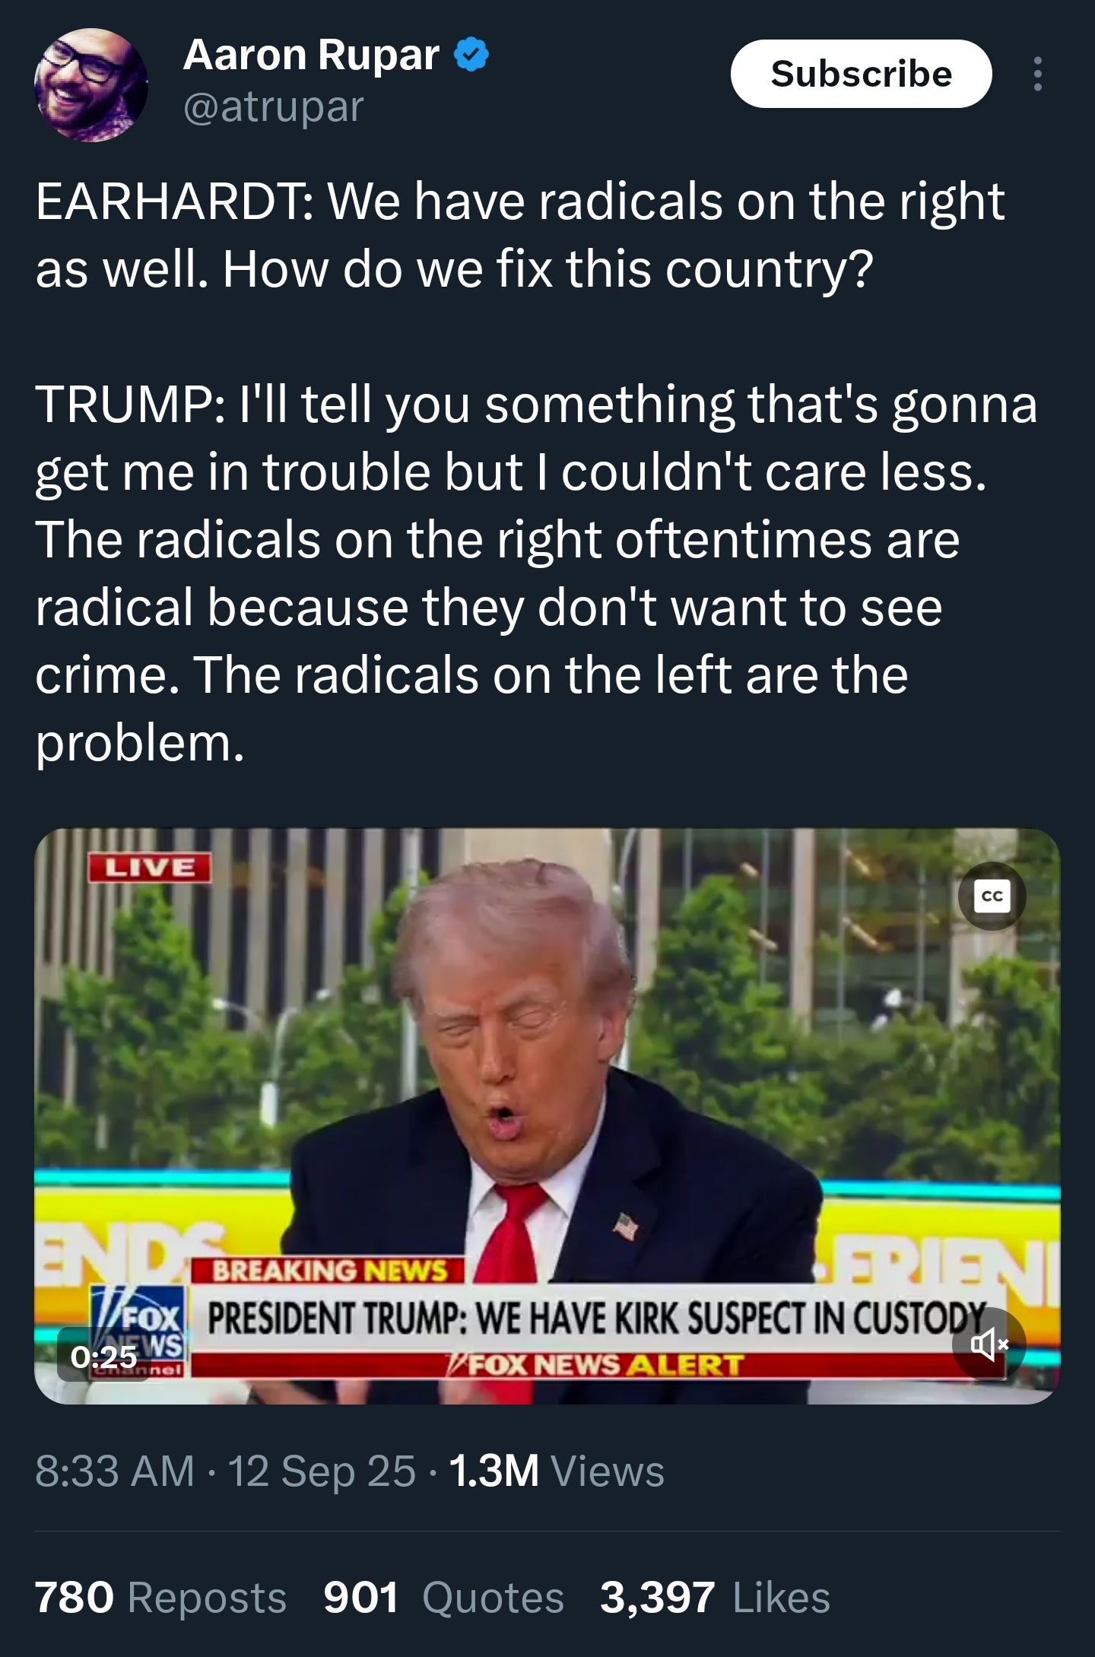View the 780 Reposts list
This screenshot has width=1095, height=1657.
(160, 1598)
